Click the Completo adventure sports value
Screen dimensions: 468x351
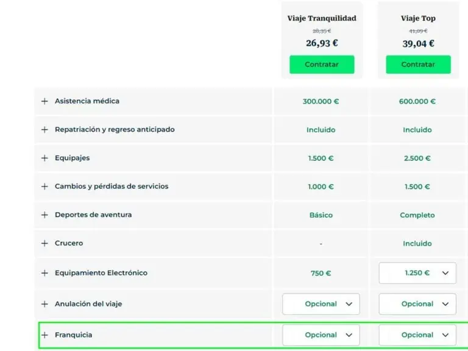pos(417,215)
